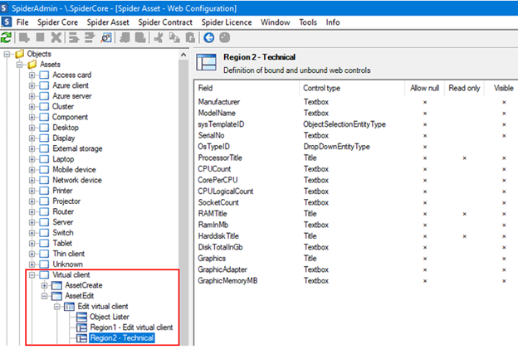Click the tree panel scroll-up arrow
Screen dimensions: 518x349
pyautogui.click(x=183, y=55)
